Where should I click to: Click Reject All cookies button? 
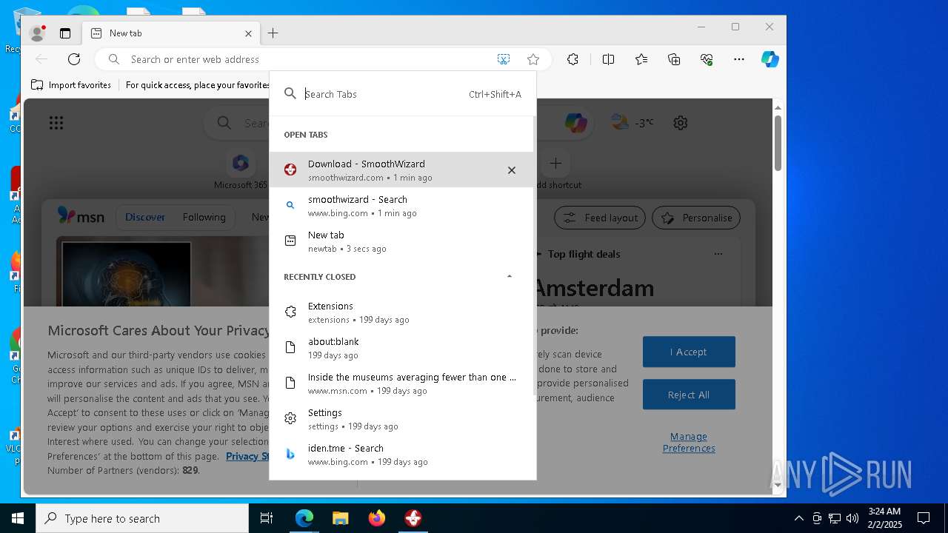coord(689,395)
